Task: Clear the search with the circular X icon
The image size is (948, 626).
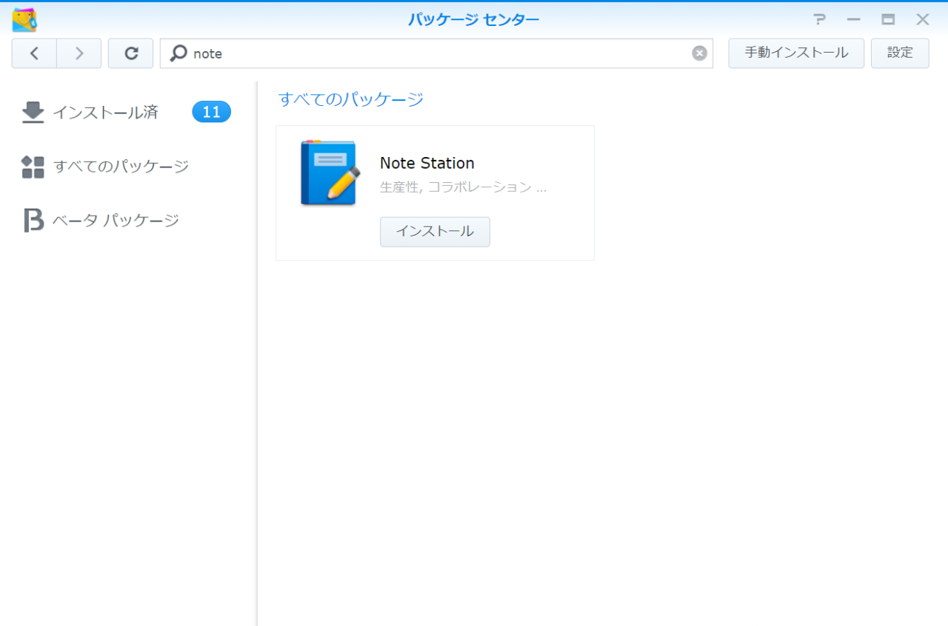Action: tap(698, 53)
